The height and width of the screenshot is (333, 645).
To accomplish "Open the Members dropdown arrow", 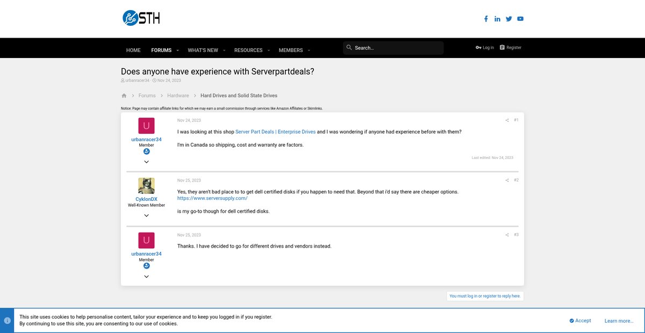I will pos(309,50).
